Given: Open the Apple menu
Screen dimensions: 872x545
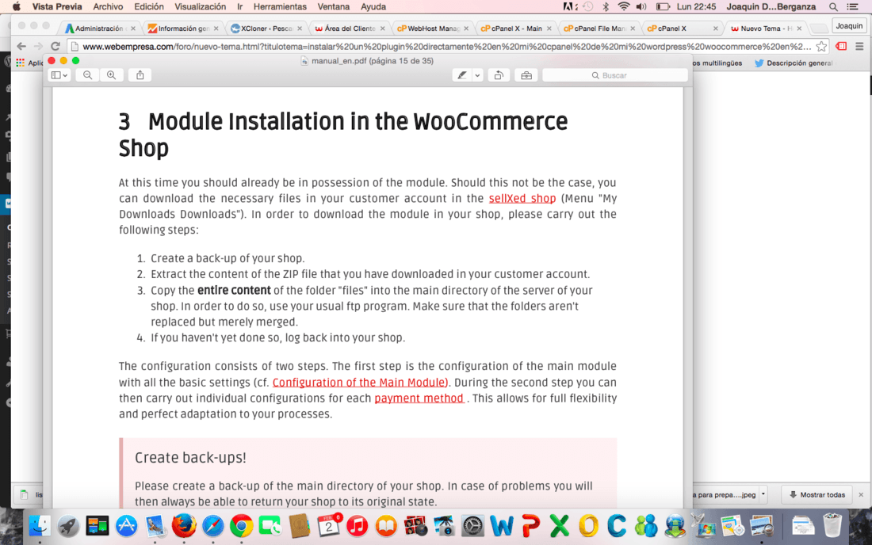Looking at the screenshot, I should point(17,6).
